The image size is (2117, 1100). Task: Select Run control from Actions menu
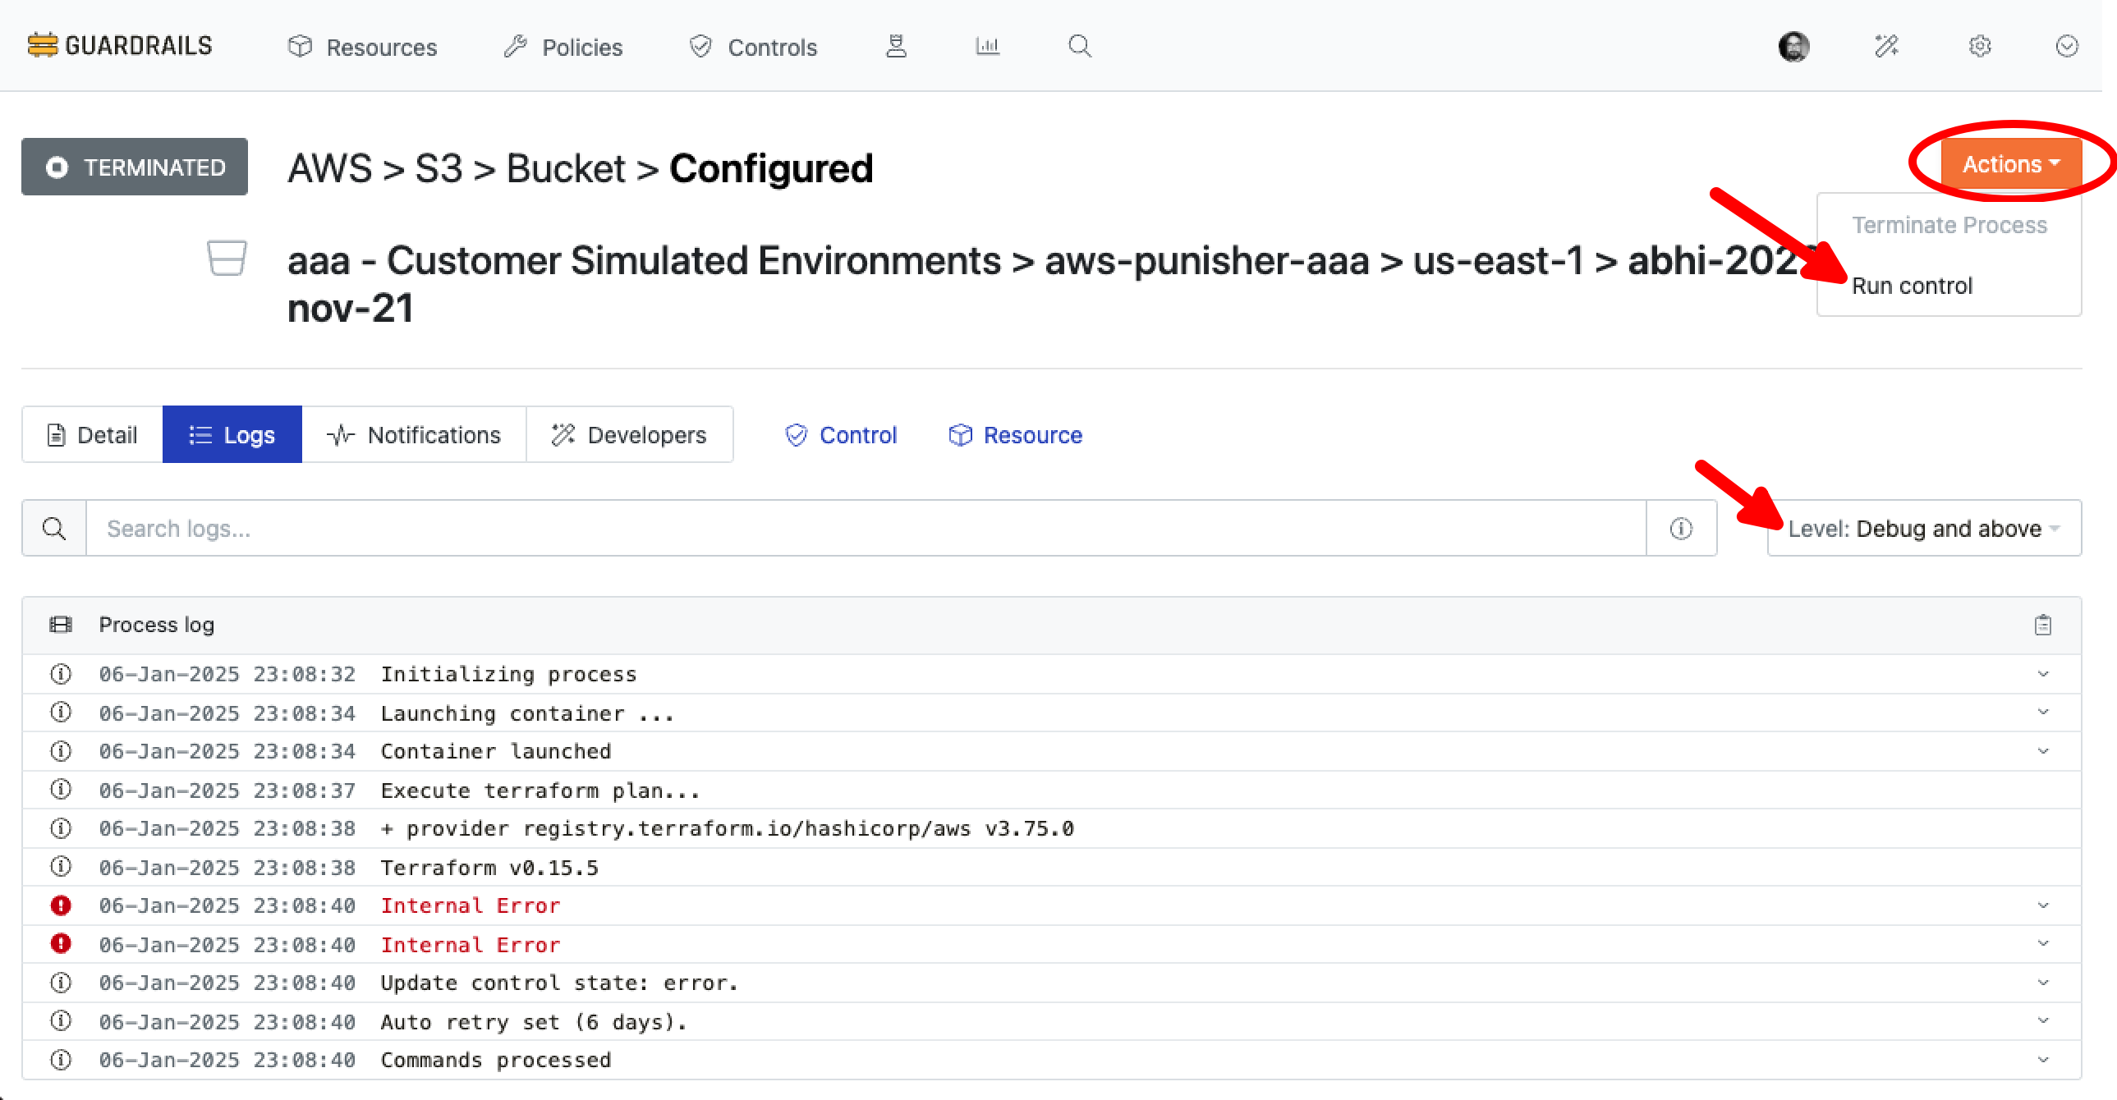(x=1912, y=286)
